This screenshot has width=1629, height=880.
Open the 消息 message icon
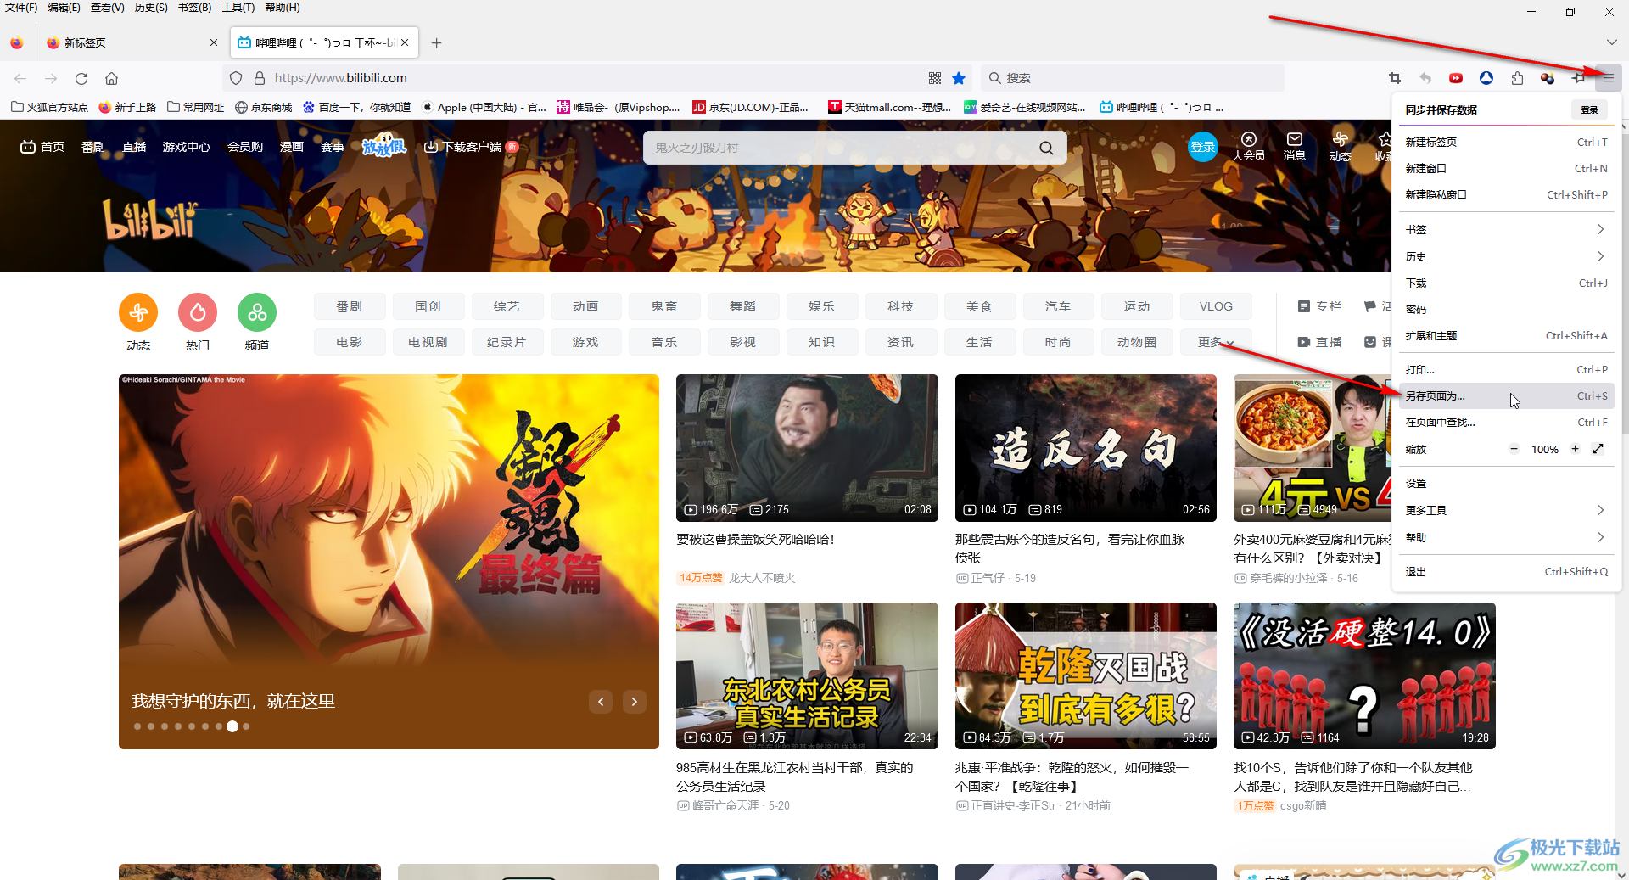tap(1294, 147)
